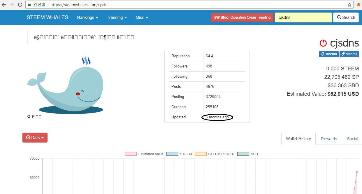
Task: Expand the Rankings dropdown menu
Action: pos(87,17)
